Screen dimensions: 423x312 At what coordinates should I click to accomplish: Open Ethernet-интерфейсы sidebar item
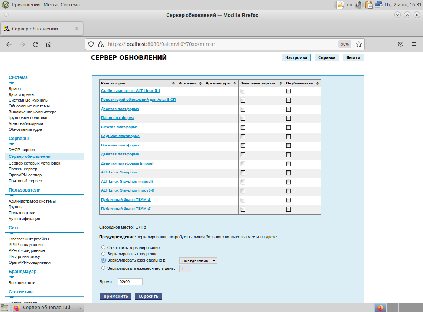29,239
